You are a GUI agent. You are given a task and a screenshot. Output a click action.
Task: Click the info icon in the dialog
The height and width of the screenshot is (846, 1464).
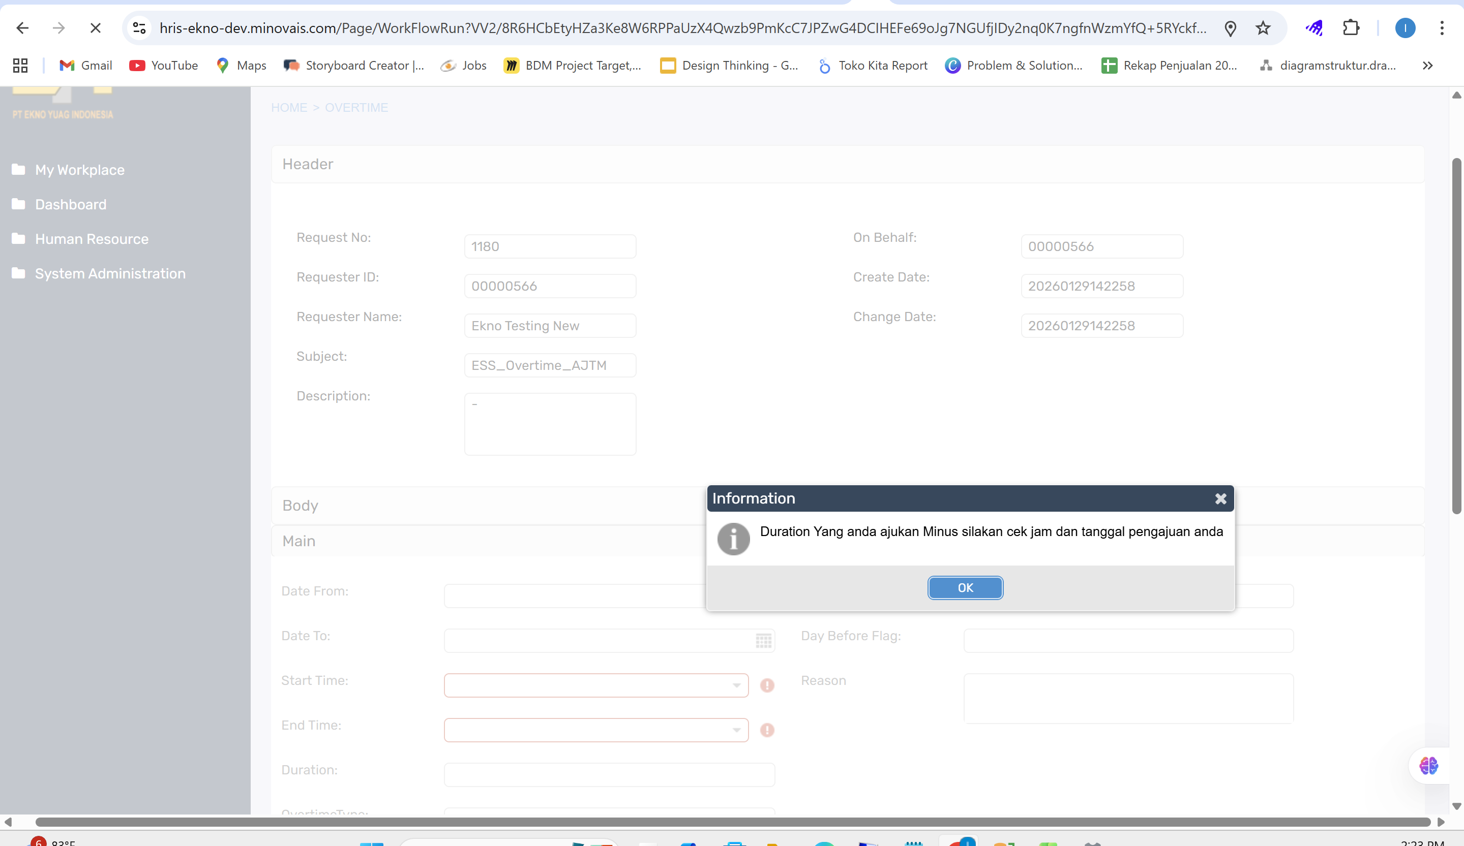coord(733,539)
